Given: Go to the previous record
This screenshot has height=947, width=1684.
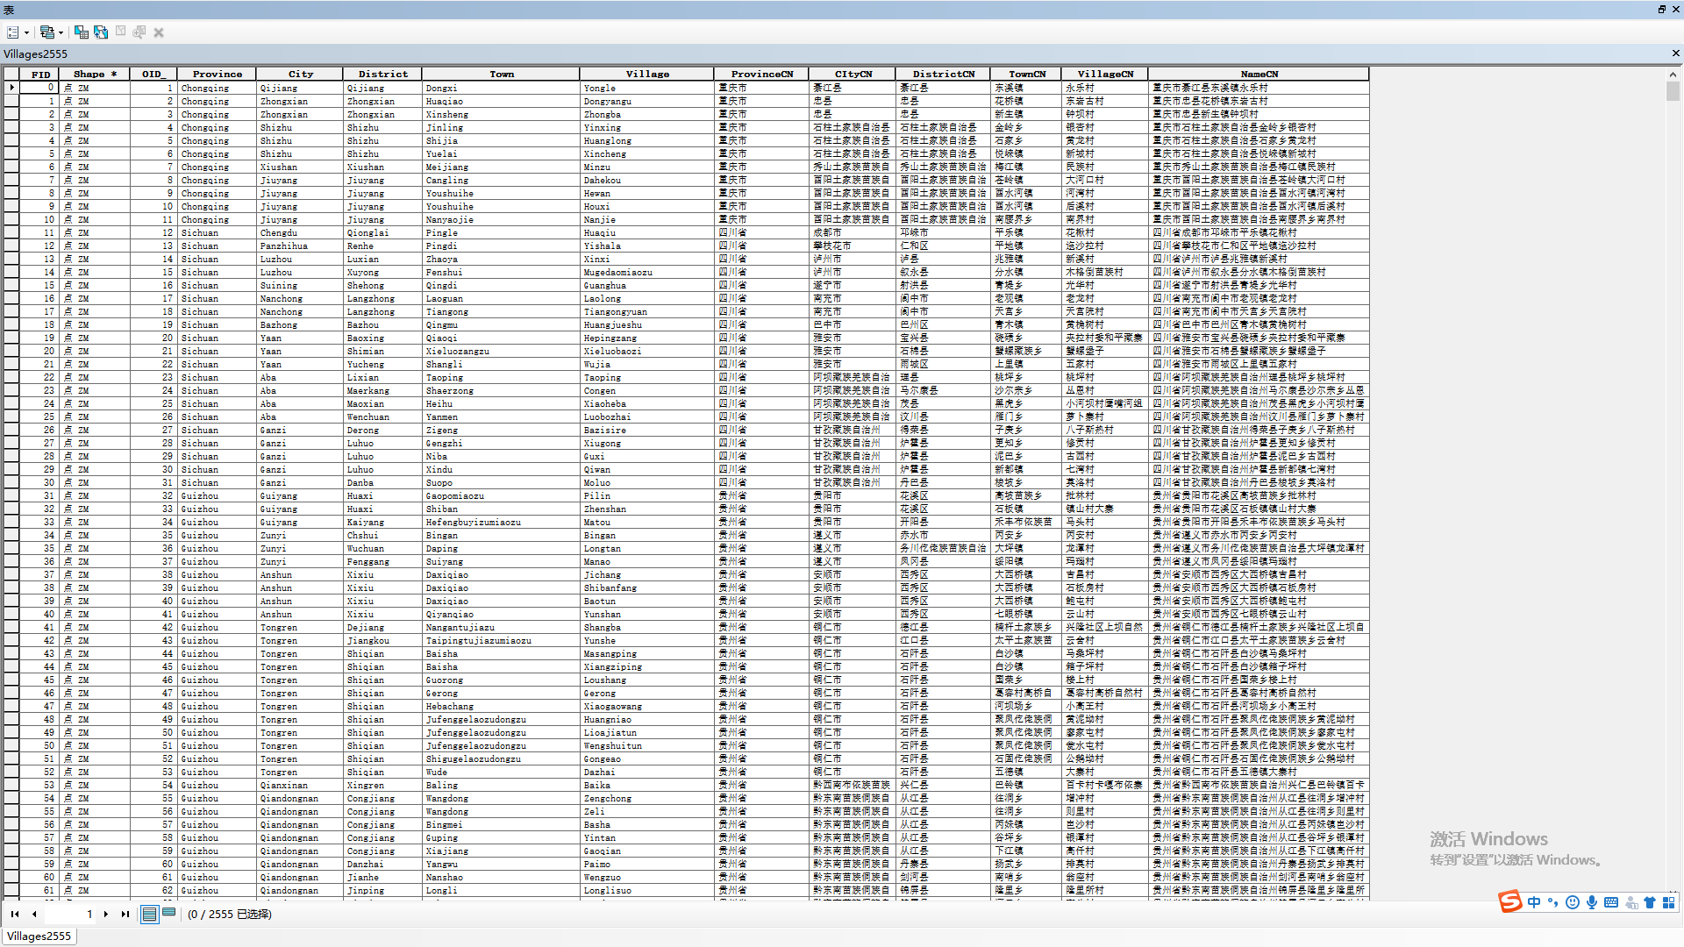Looking at the screenshot, I should (34, 914).
